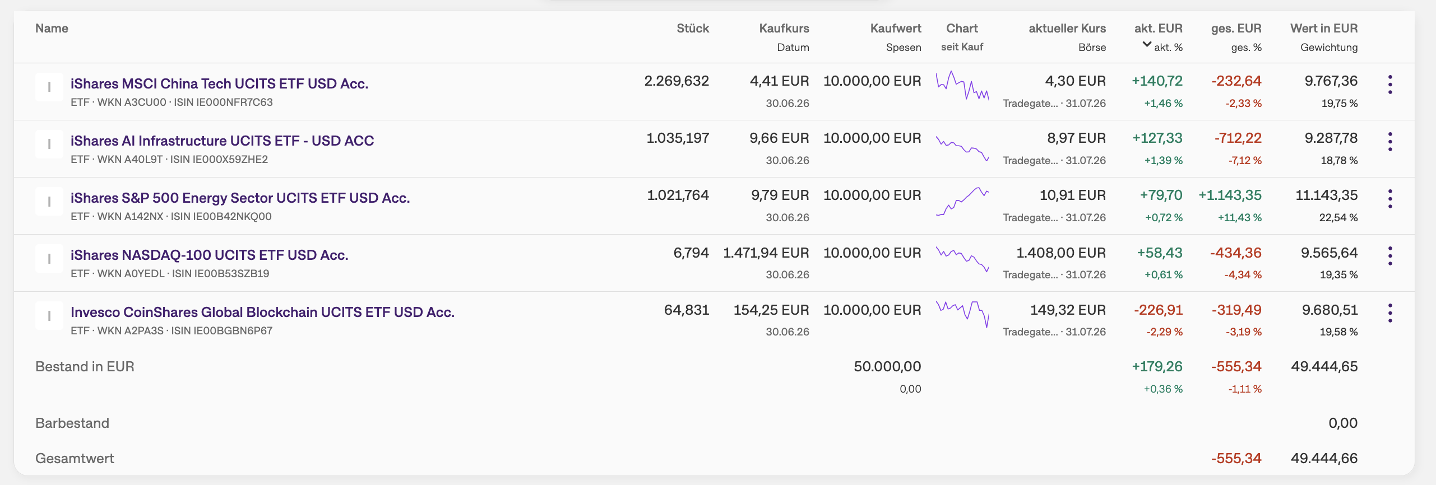
Task: Sort table by Name column header
Action: pyautogui.click(x=52, y=28)
